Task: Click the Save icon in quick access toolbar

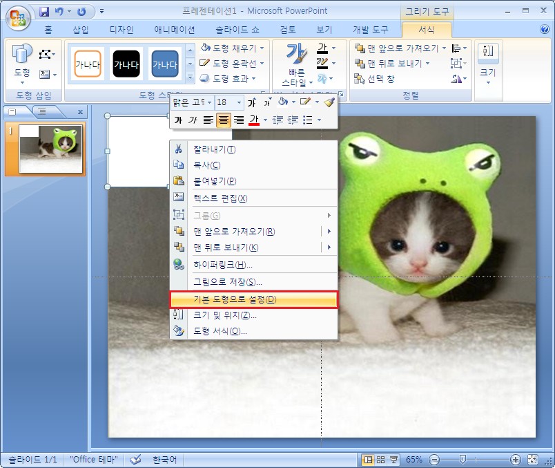Action: tap(45, 12)
